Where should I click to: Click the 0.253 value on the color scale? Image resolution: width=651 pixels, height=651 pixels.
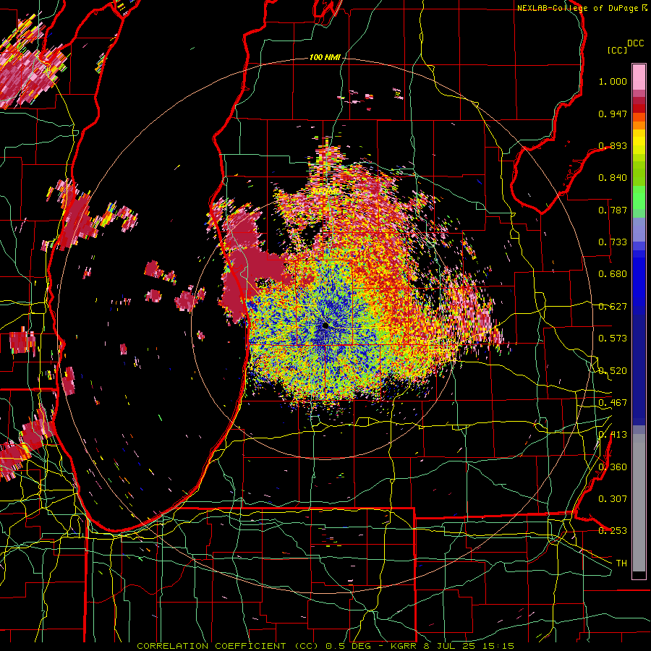tap(613, 531)
